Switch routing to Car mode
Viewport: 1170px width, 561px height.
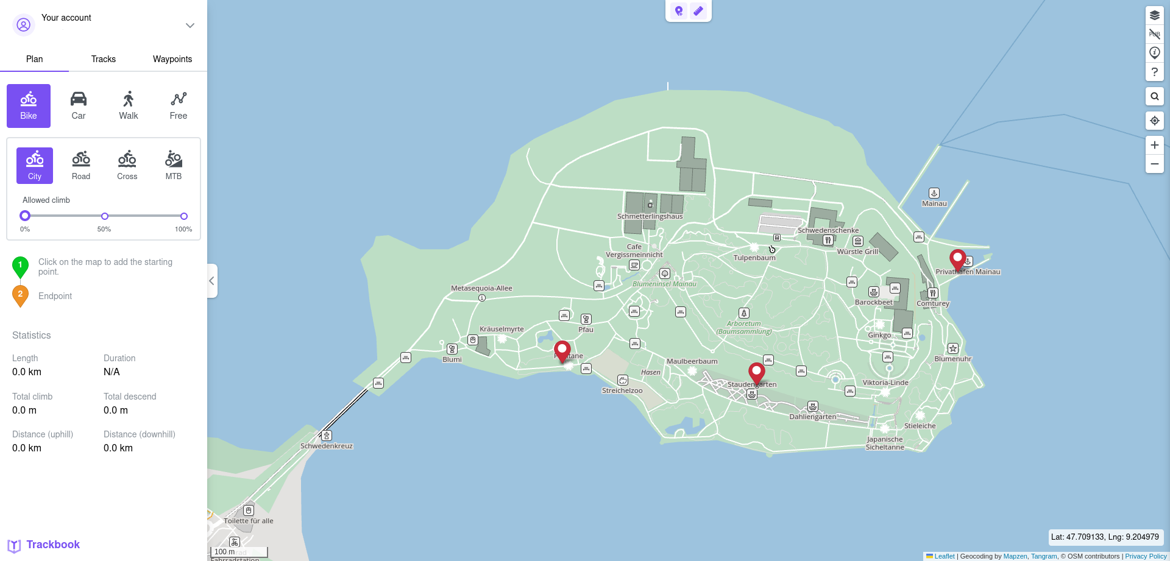[78, 105]
